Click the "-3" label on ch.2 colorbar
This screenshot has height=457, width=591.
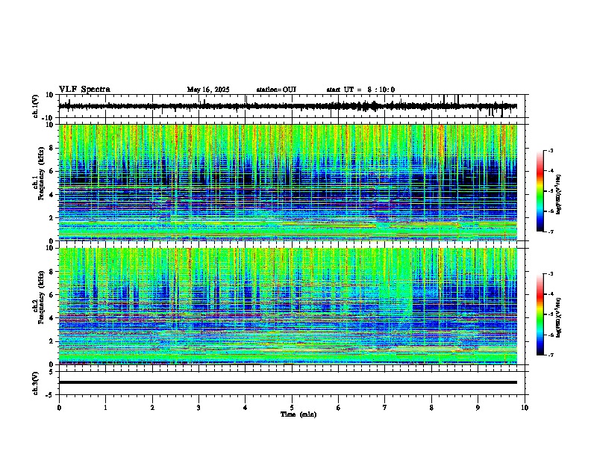click(551, 274)
